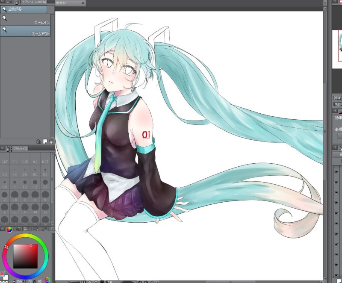
Task: Pick the 2.5 brush size preset
Action: point(15,196)
